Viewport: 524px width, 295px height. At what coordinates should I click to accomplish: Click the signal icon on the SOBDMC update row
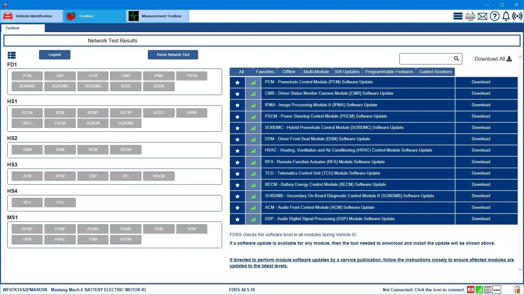(x=253, y=128)
